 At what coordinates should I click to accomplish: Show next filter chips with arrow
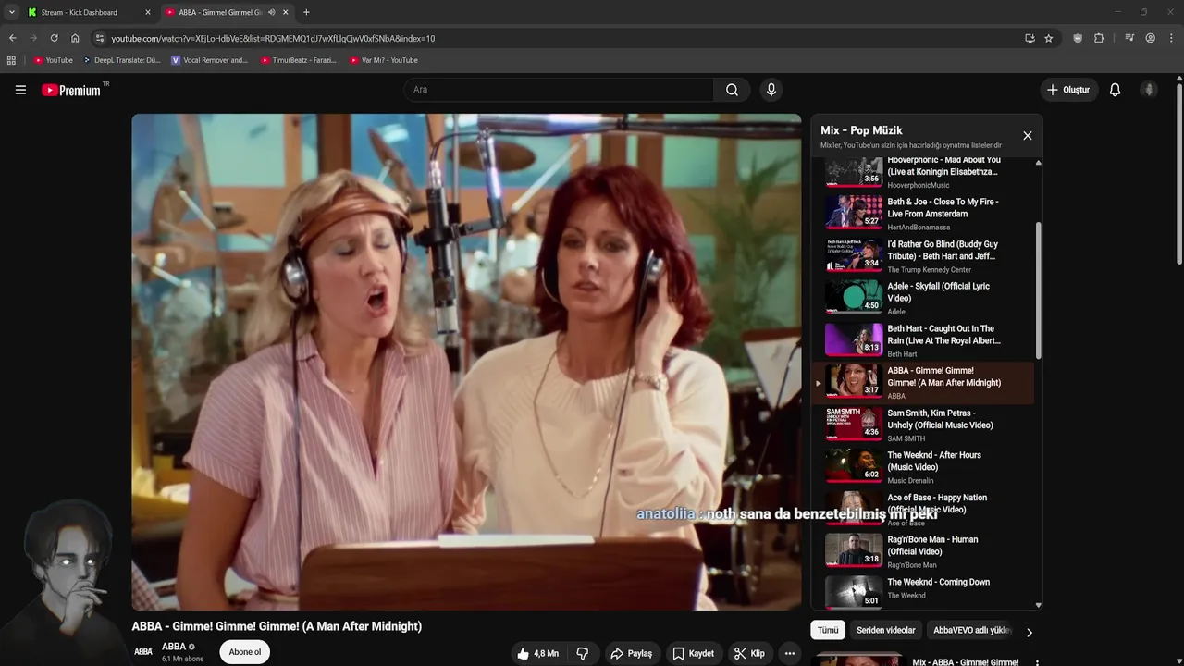[1029, 632]
